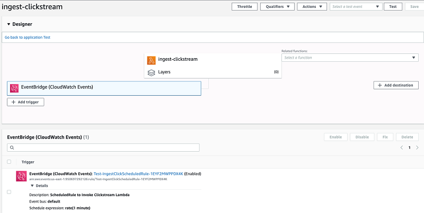Click the EventBridge icon in Designer trigger box
This screenshot has width=424, height=213.
click(14, 88)
